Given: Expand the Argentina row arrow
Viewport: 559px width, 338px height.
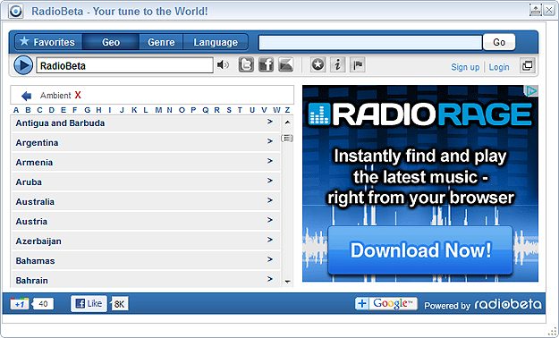Looking at the screenshot, I should 270,141.
